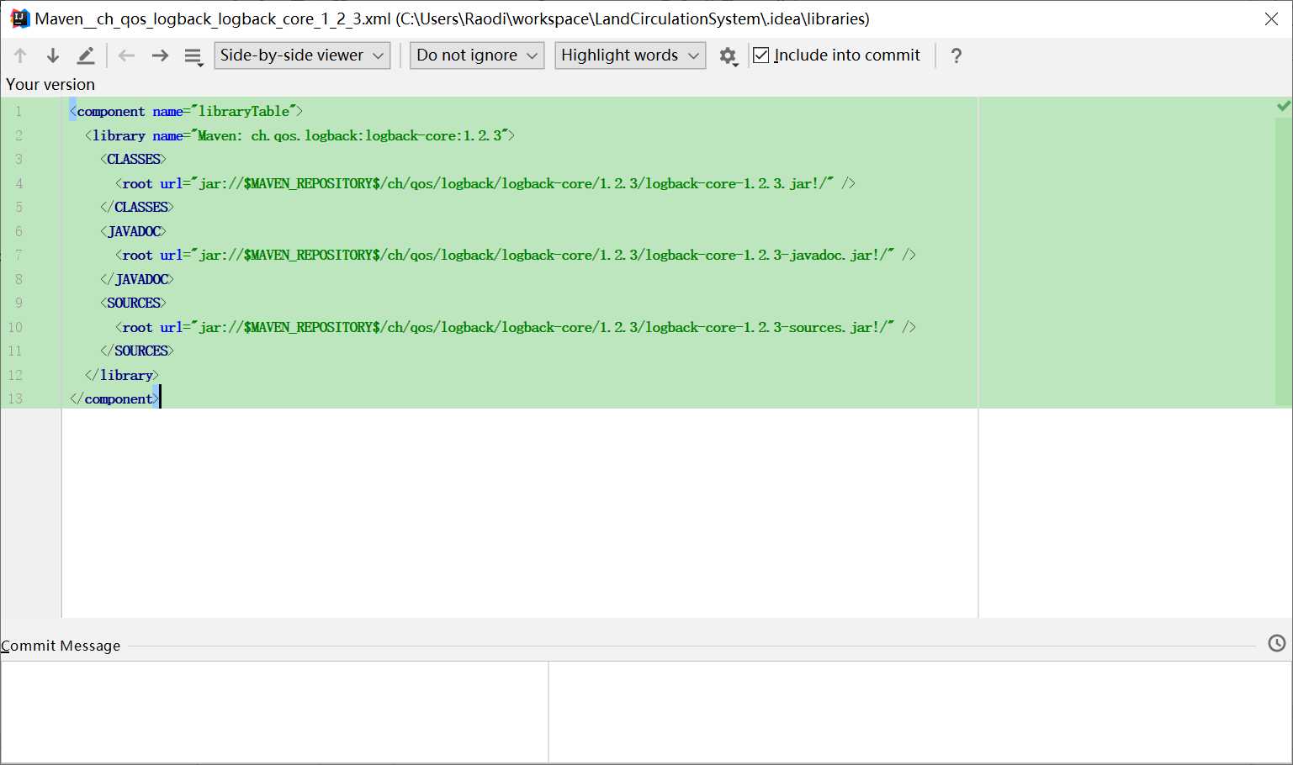
Task: Click the opening JAVADOC tag
Action: [x=133, y=231]
